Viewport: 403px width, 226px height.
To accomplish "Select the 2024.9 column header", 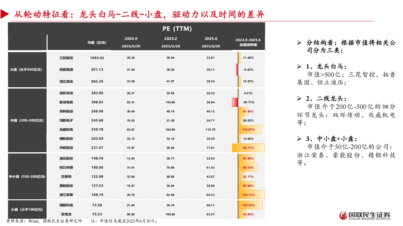I will tap(131, 39).
